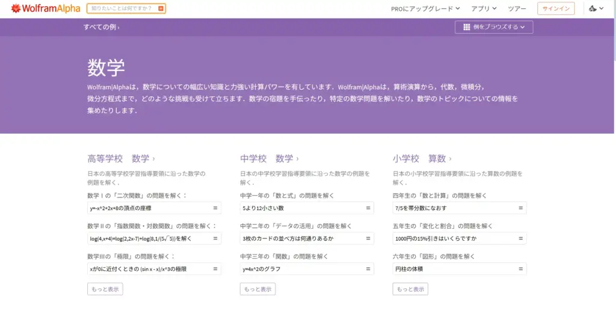
Task: Click text 数学IIIの「極限」の問題を解く
Action: coord(131,256)
